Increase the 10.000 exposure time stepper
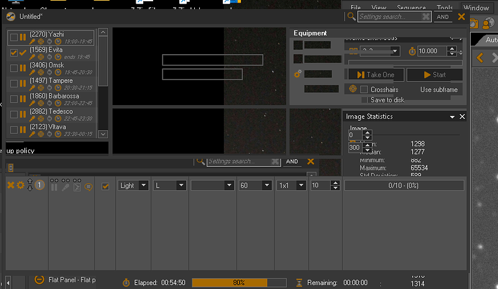Viewport: 498px width, 289px height. 452,49
